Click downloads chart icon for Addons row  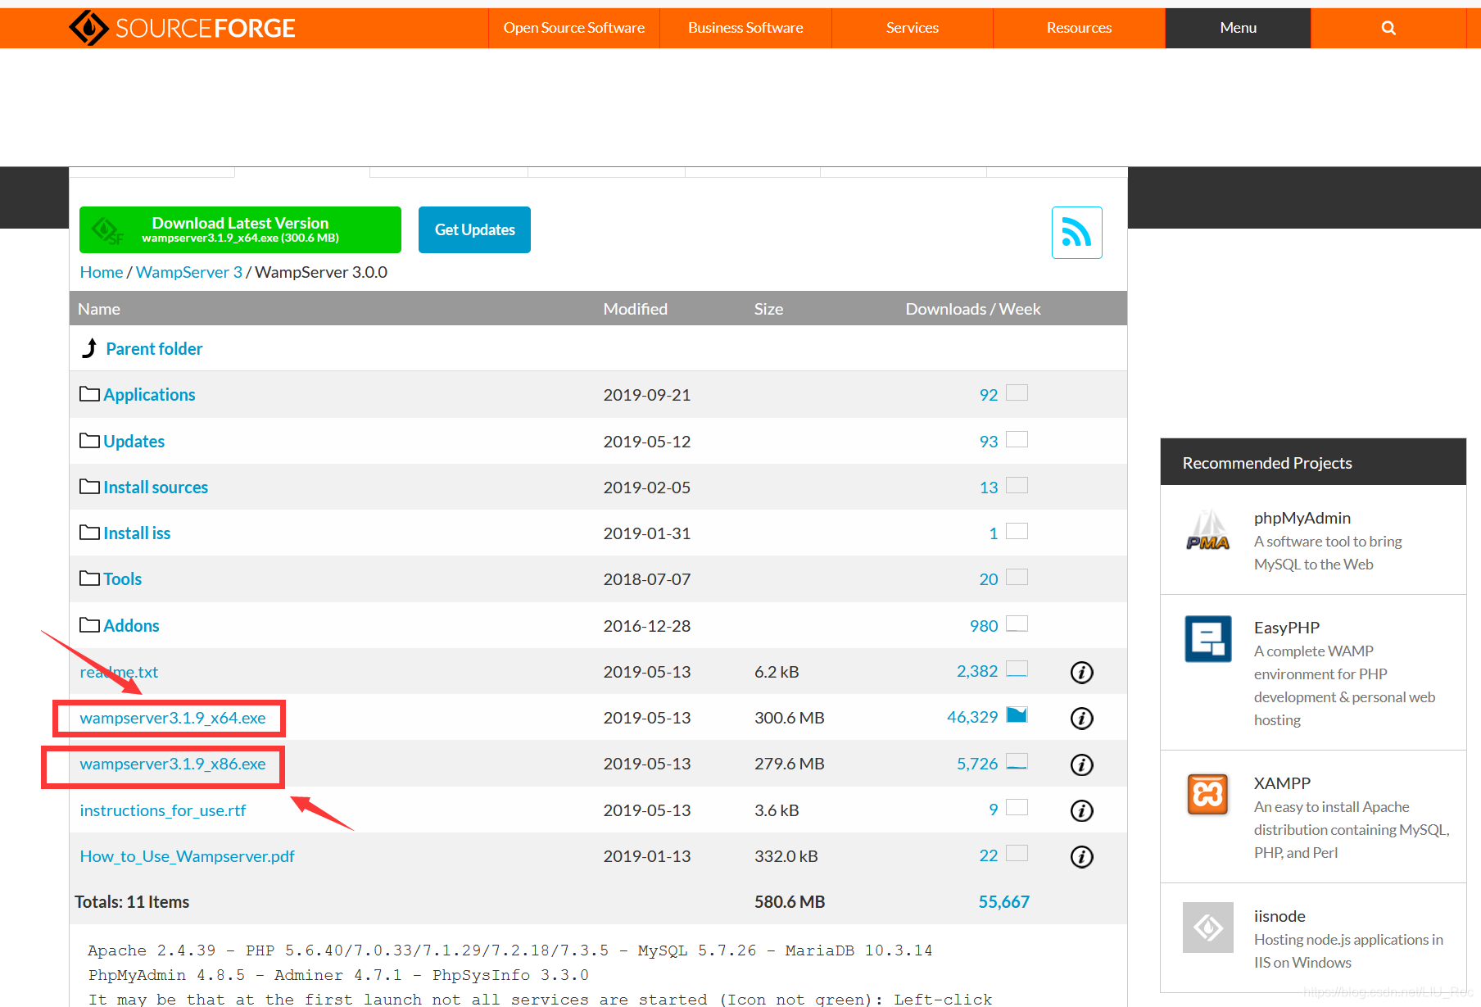coord(1017,623)
